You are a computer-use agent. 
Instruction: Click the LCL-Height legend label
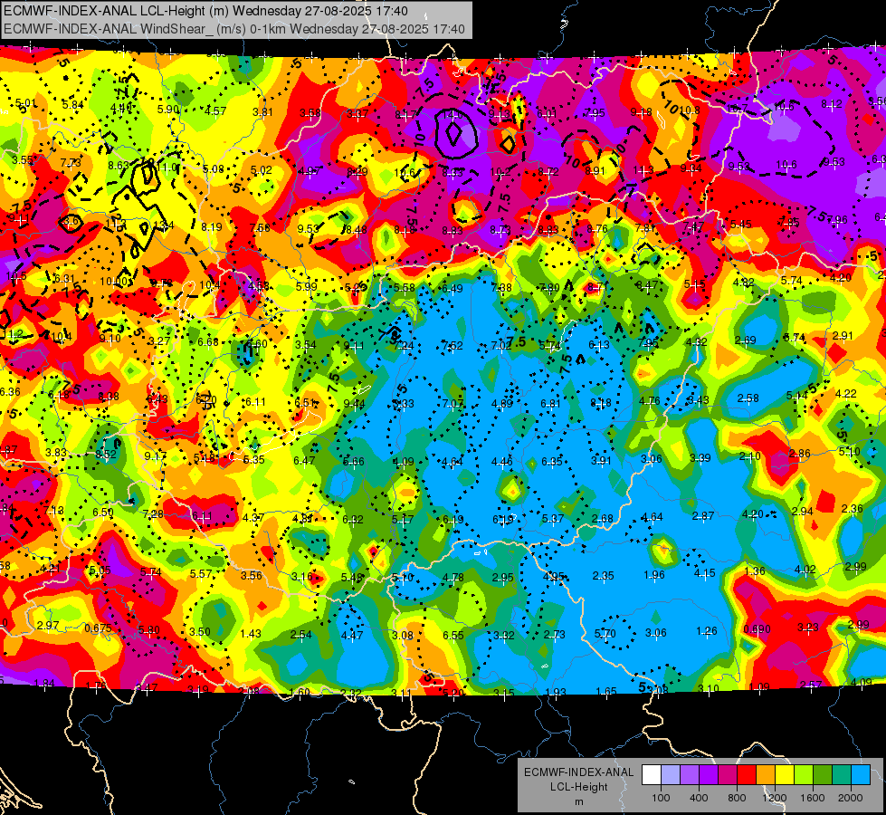point(578,787)
